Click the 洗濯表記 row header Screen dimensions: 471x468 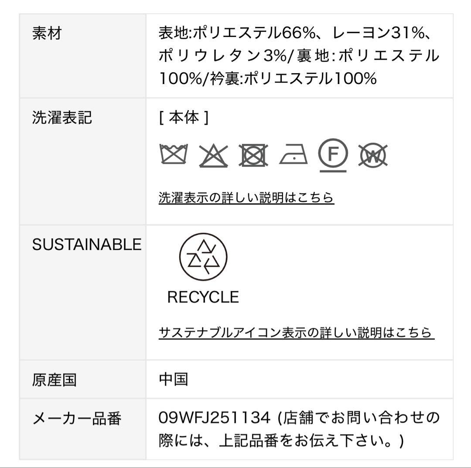coord(62,118)
